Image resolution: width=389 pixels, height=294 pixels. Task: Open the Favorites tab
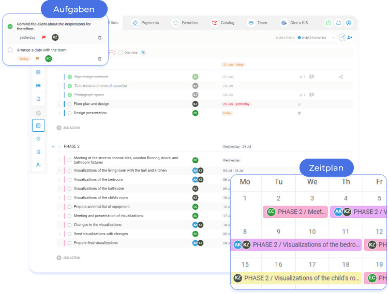coord(185,23)
